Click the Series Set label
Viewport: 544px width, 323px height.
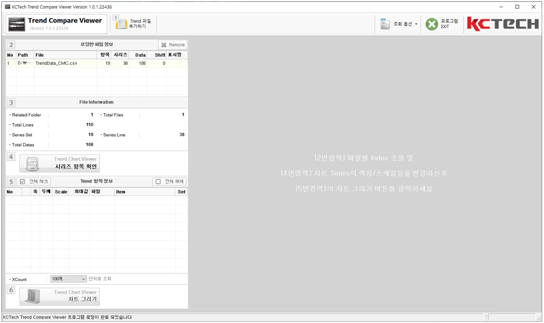click(22, 135)
